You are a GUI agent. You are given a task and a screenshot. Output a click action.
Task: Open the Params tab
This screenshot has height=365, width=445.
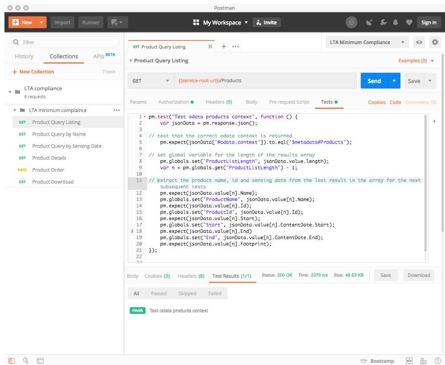pyautogui.click(x=138, y=102)
